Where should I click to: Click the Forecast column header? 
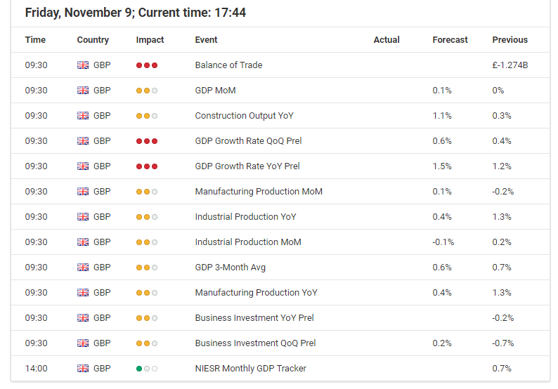coord(450,40)
